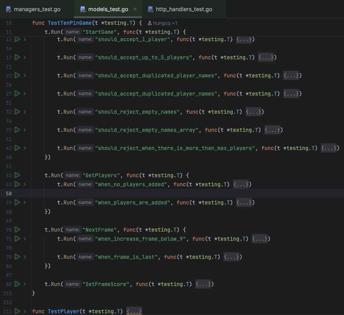This screenshot has height=315, width=344.
Task: Expand the fold chevron on line 42
Action: coord(25,148)
